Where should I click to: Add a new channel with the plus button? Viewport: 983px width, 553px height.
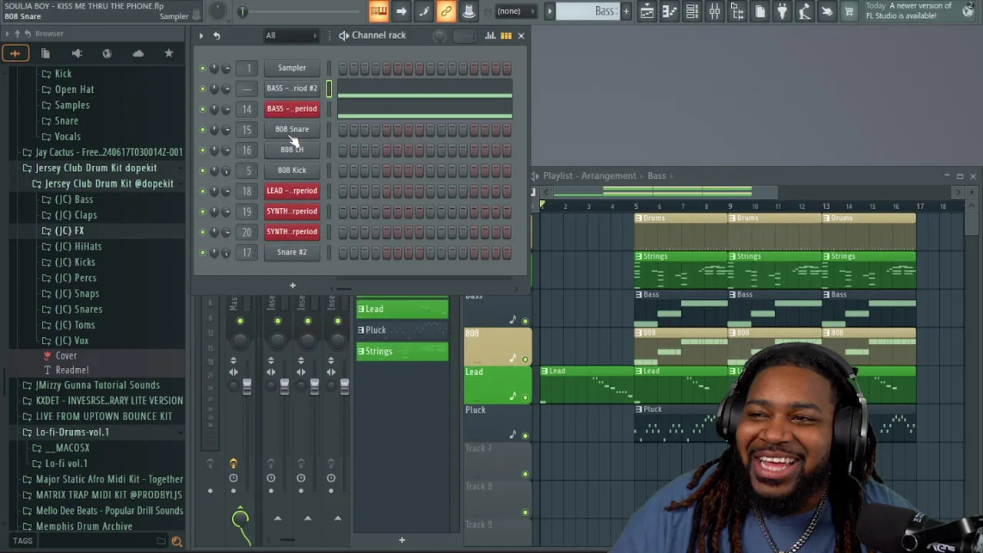click(292, 286)
